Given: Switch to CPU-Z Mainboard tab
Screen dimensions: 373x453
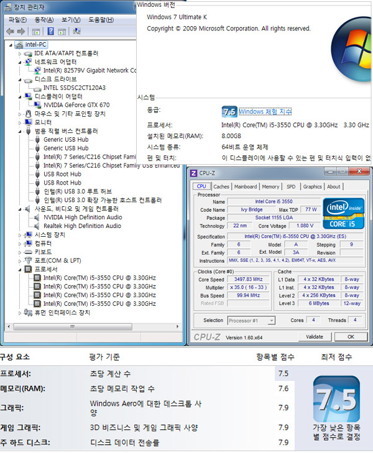Looking at the screenshot, I should (246, 186).
